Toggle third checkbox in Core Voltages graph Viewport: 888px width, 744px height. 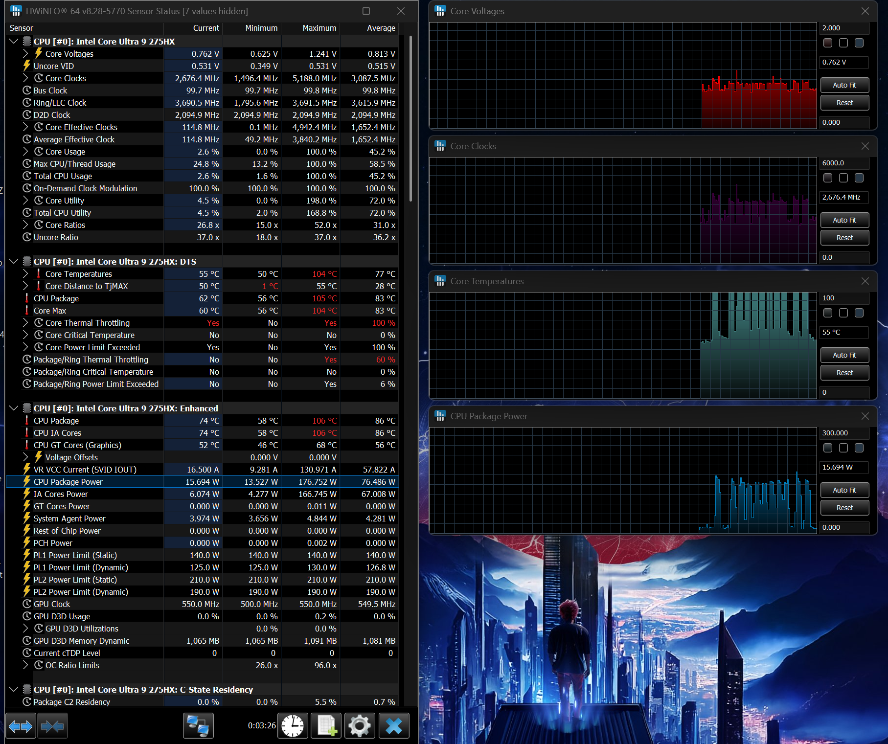[859, 43]
